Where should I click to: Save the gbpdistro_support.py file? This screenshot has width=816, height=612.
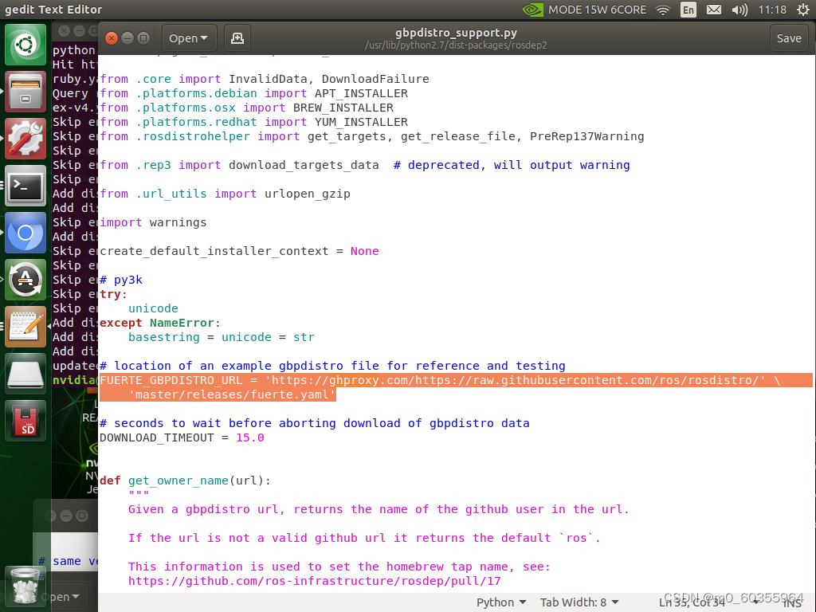click(789, 38)
